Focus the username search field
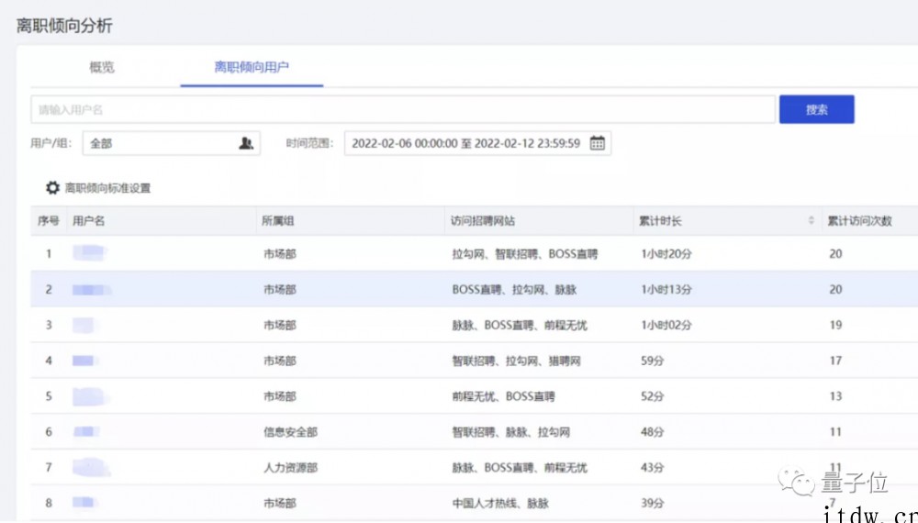 (x=403, y=109)
